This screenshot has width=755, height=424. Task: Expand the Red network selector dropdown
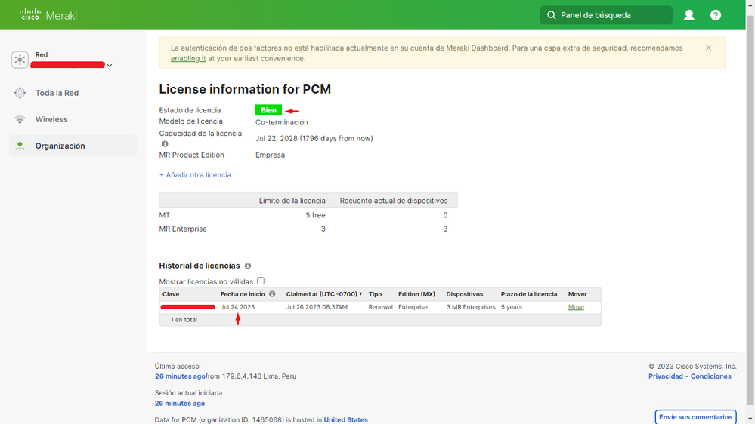coord(110,66)
